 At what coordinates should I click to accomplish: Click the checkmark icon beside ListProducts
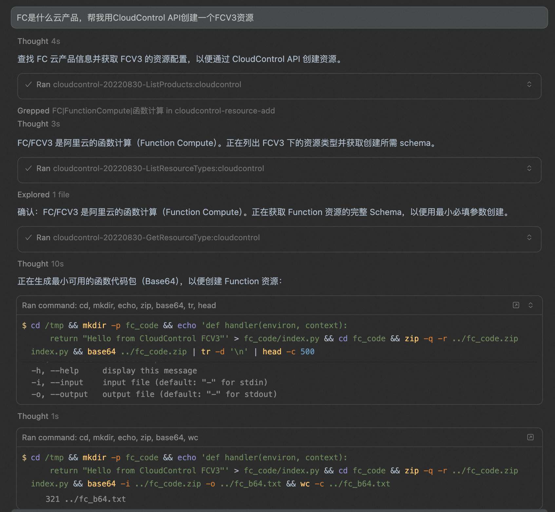coord(29,85)
